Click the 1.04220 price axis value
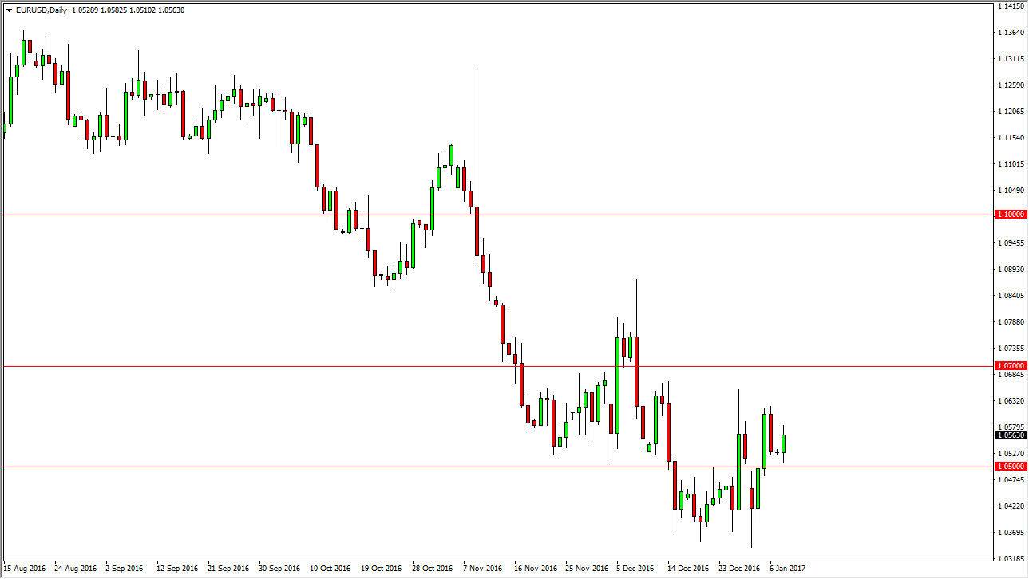The width and height of the screenshot is (1029, 579). [1011, 506]
